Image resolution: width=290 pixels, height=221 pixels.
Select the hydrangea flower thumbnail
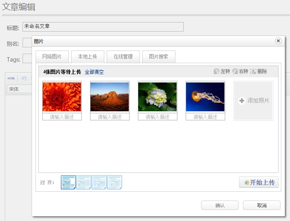(x=157, y=97)
